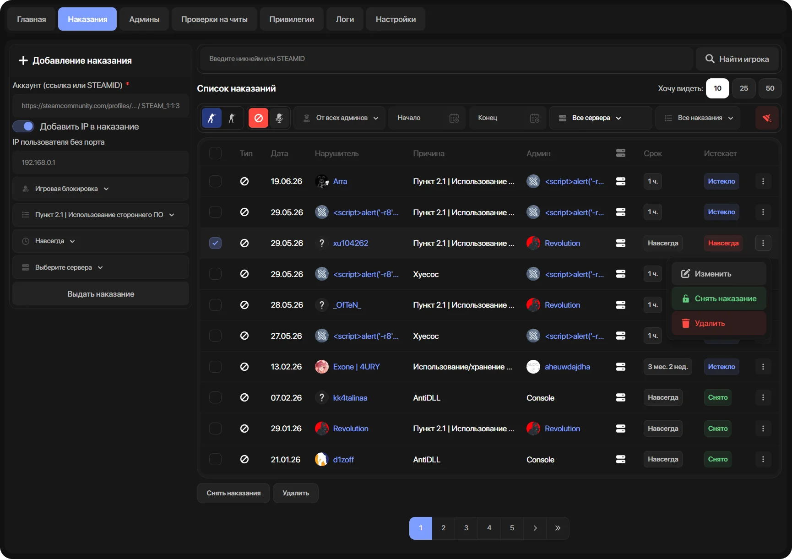The height and width of the screenshot is (559, 792).
Task: Click the server column header icon
Action: point(621,153)
